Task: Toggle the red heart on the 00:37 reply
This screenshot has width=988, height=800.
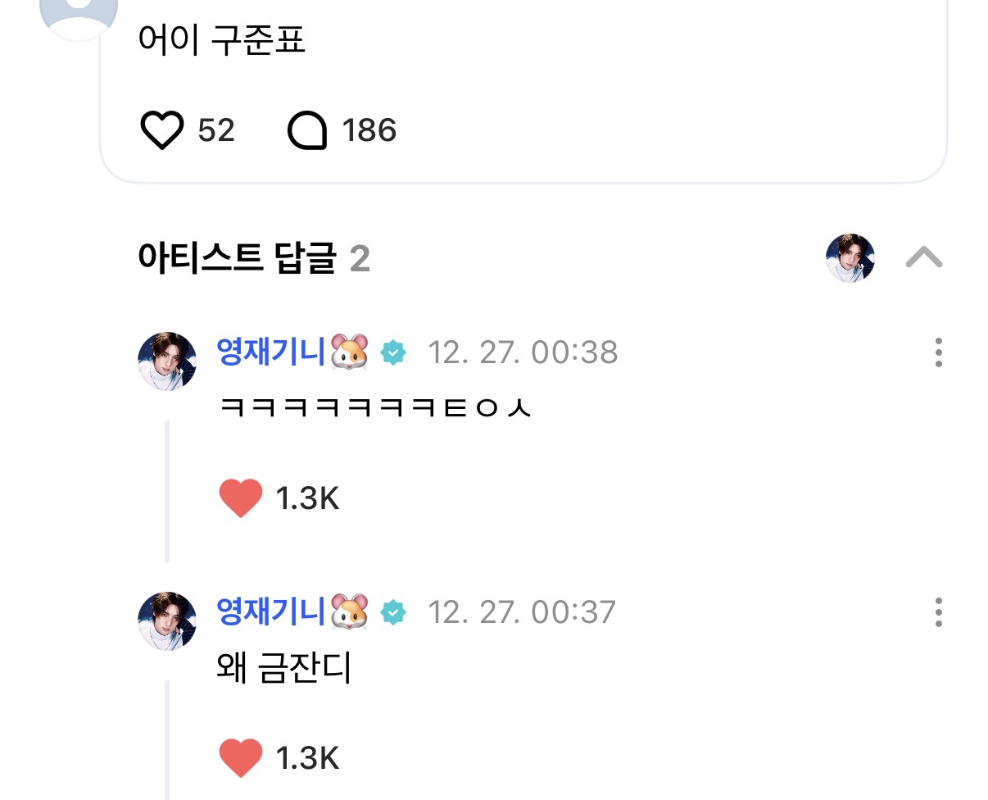Action: click(x=241, y=757)
